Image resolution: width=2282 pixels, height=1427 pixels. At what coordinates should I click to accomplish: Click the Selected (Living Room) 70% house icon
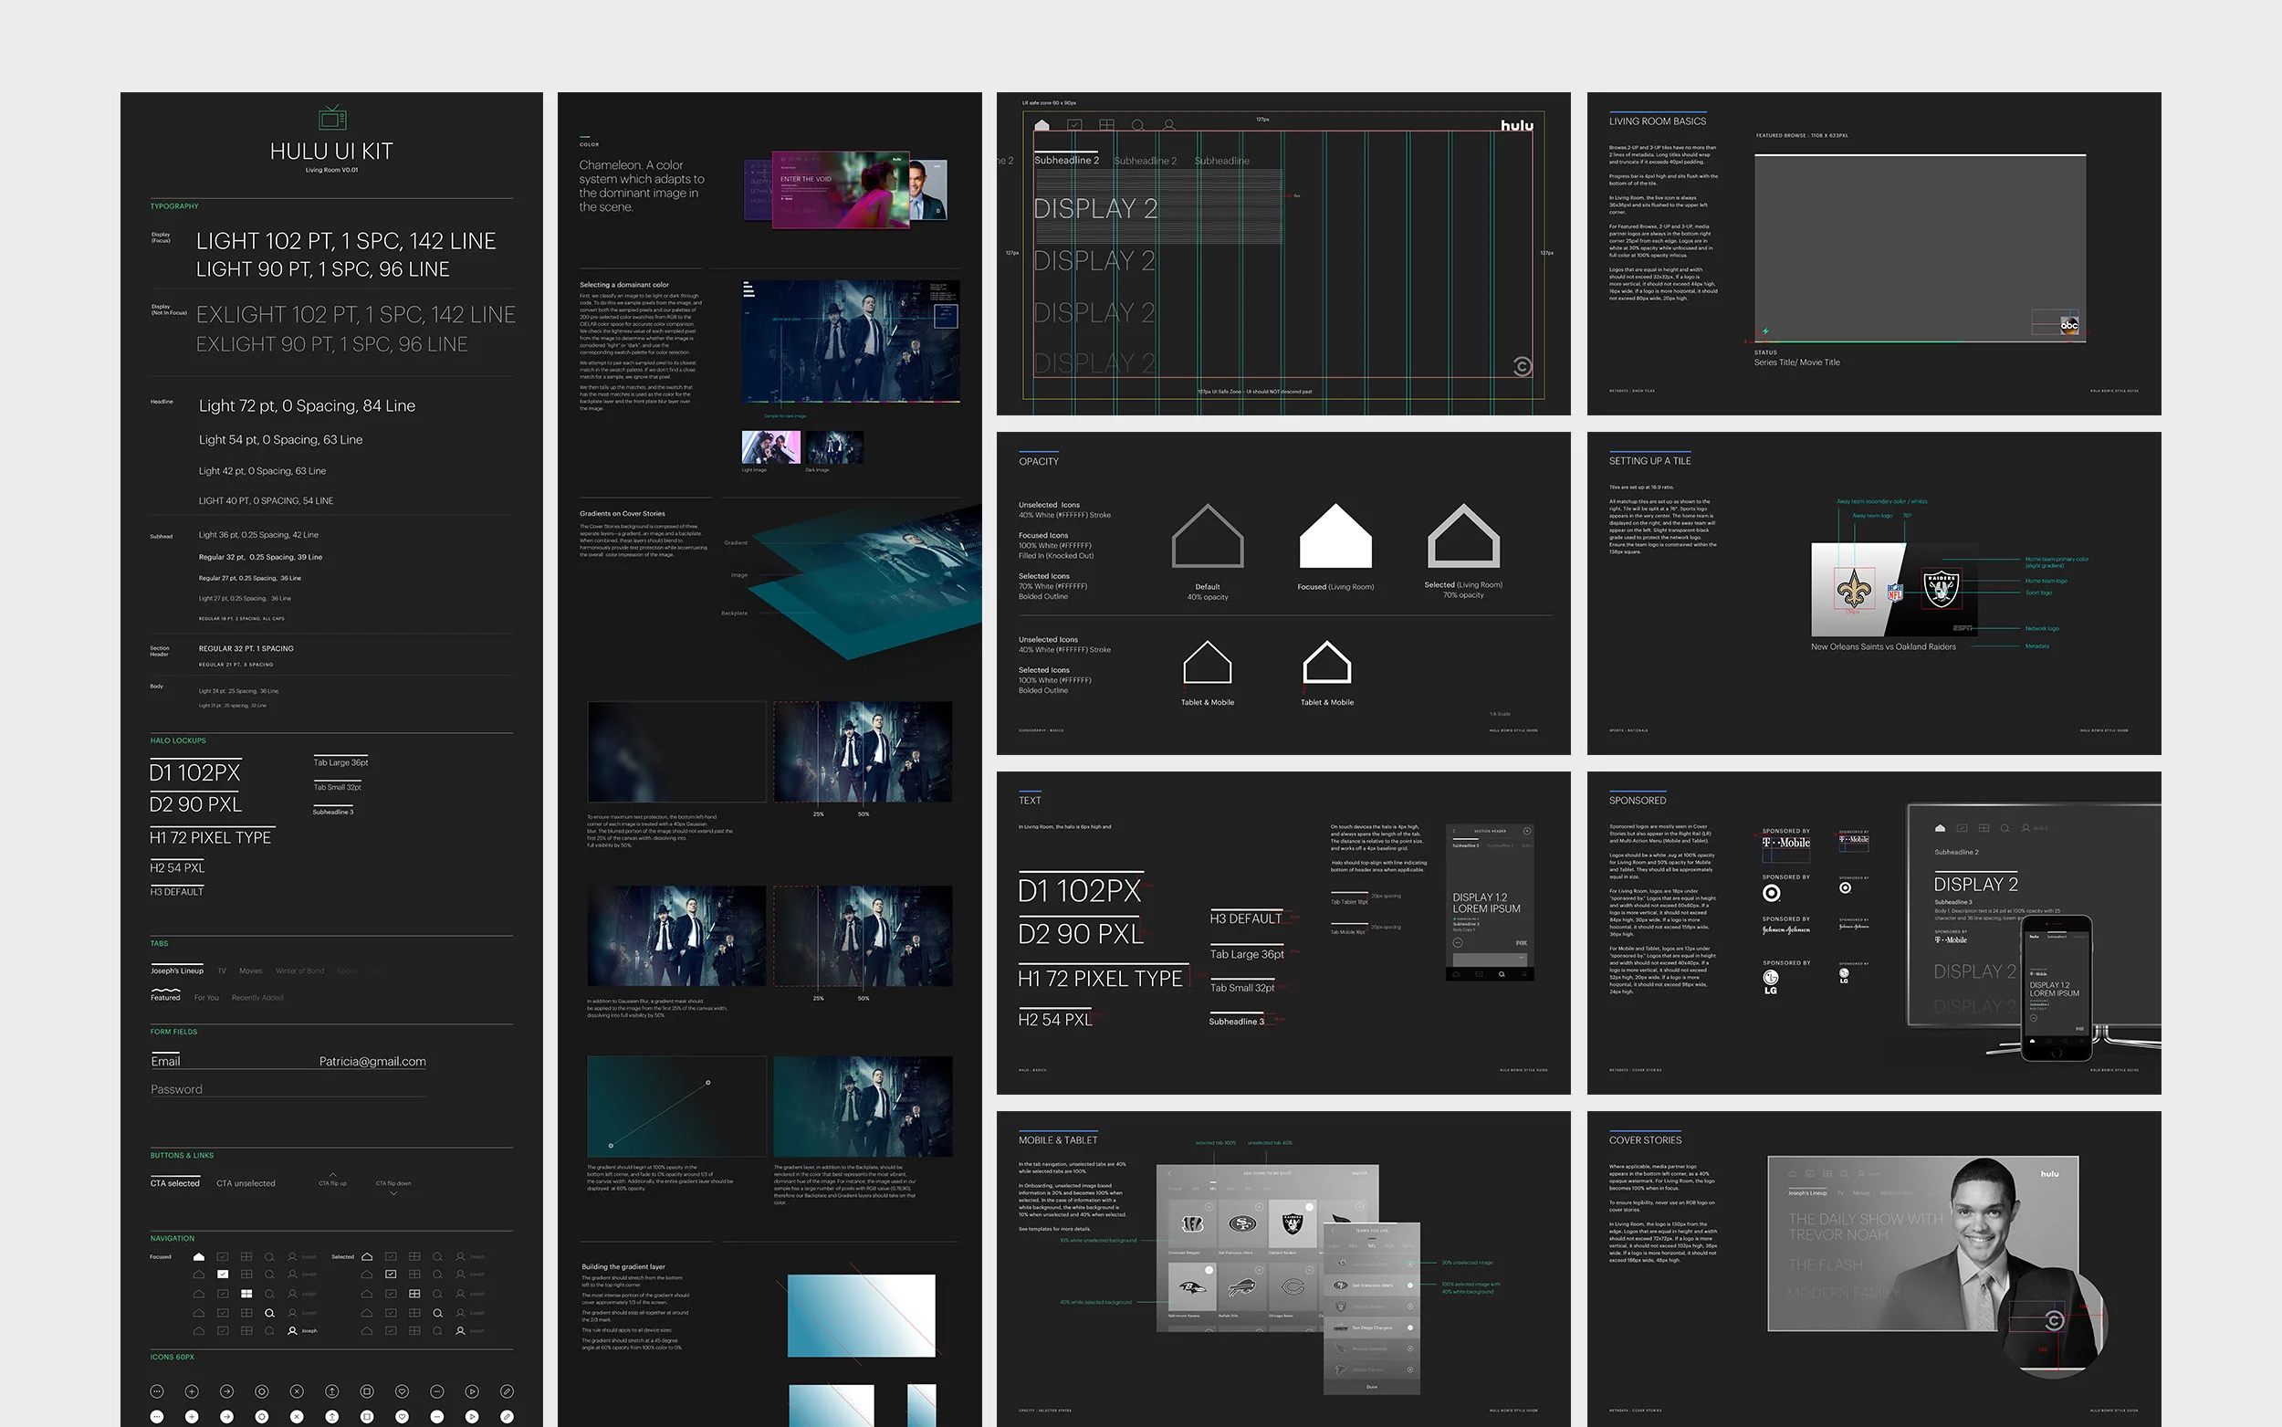(x=1463, y=536)
